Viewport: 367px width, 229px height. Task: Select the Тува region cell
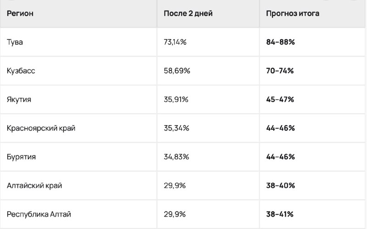[15, 42]
